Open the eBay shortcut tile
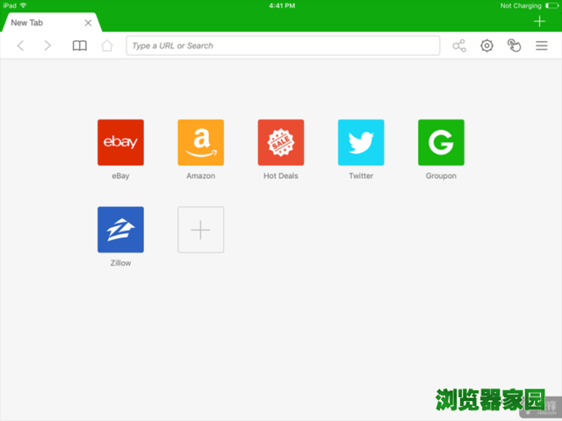Screen dimensions: 562x421 pos(120,142)
